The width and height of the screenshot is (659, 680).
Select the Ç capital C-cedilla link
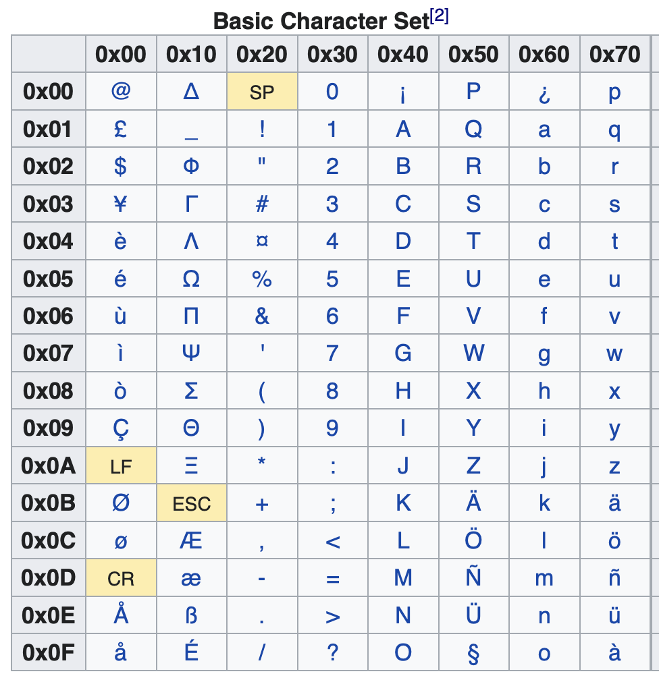pos(121,429)
